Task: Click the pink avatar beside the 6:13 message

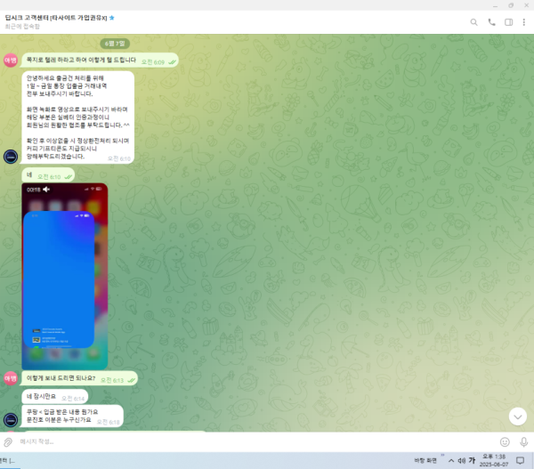Action: tap(11, 378)
